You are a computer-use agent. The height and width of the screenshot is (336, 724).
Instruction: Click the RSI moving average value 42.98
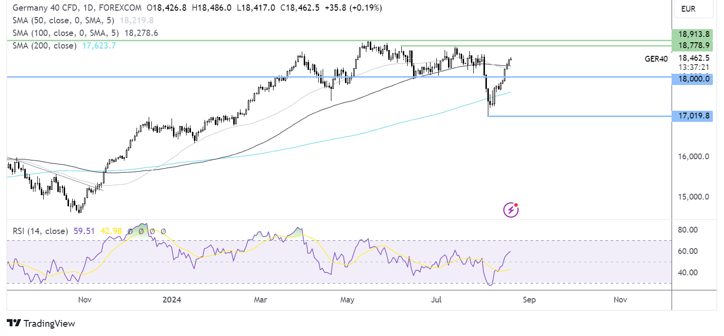click(x=111, y=231)
